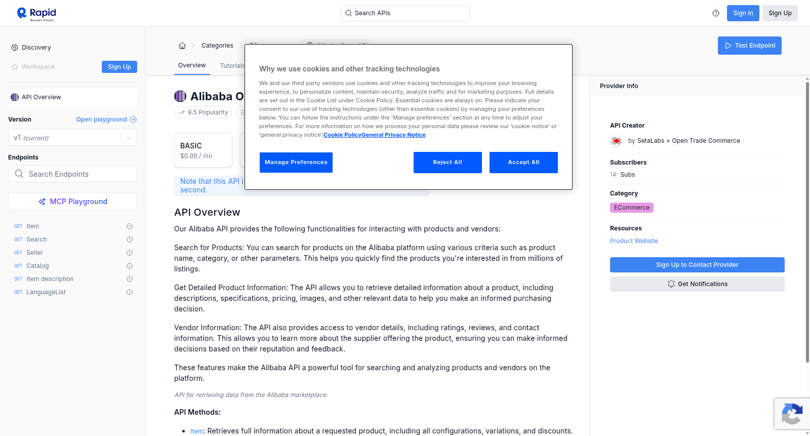Open the Rapid logo homepage
Image resolution: width=810 pixels, height=436 pixels.
point(36,14)
